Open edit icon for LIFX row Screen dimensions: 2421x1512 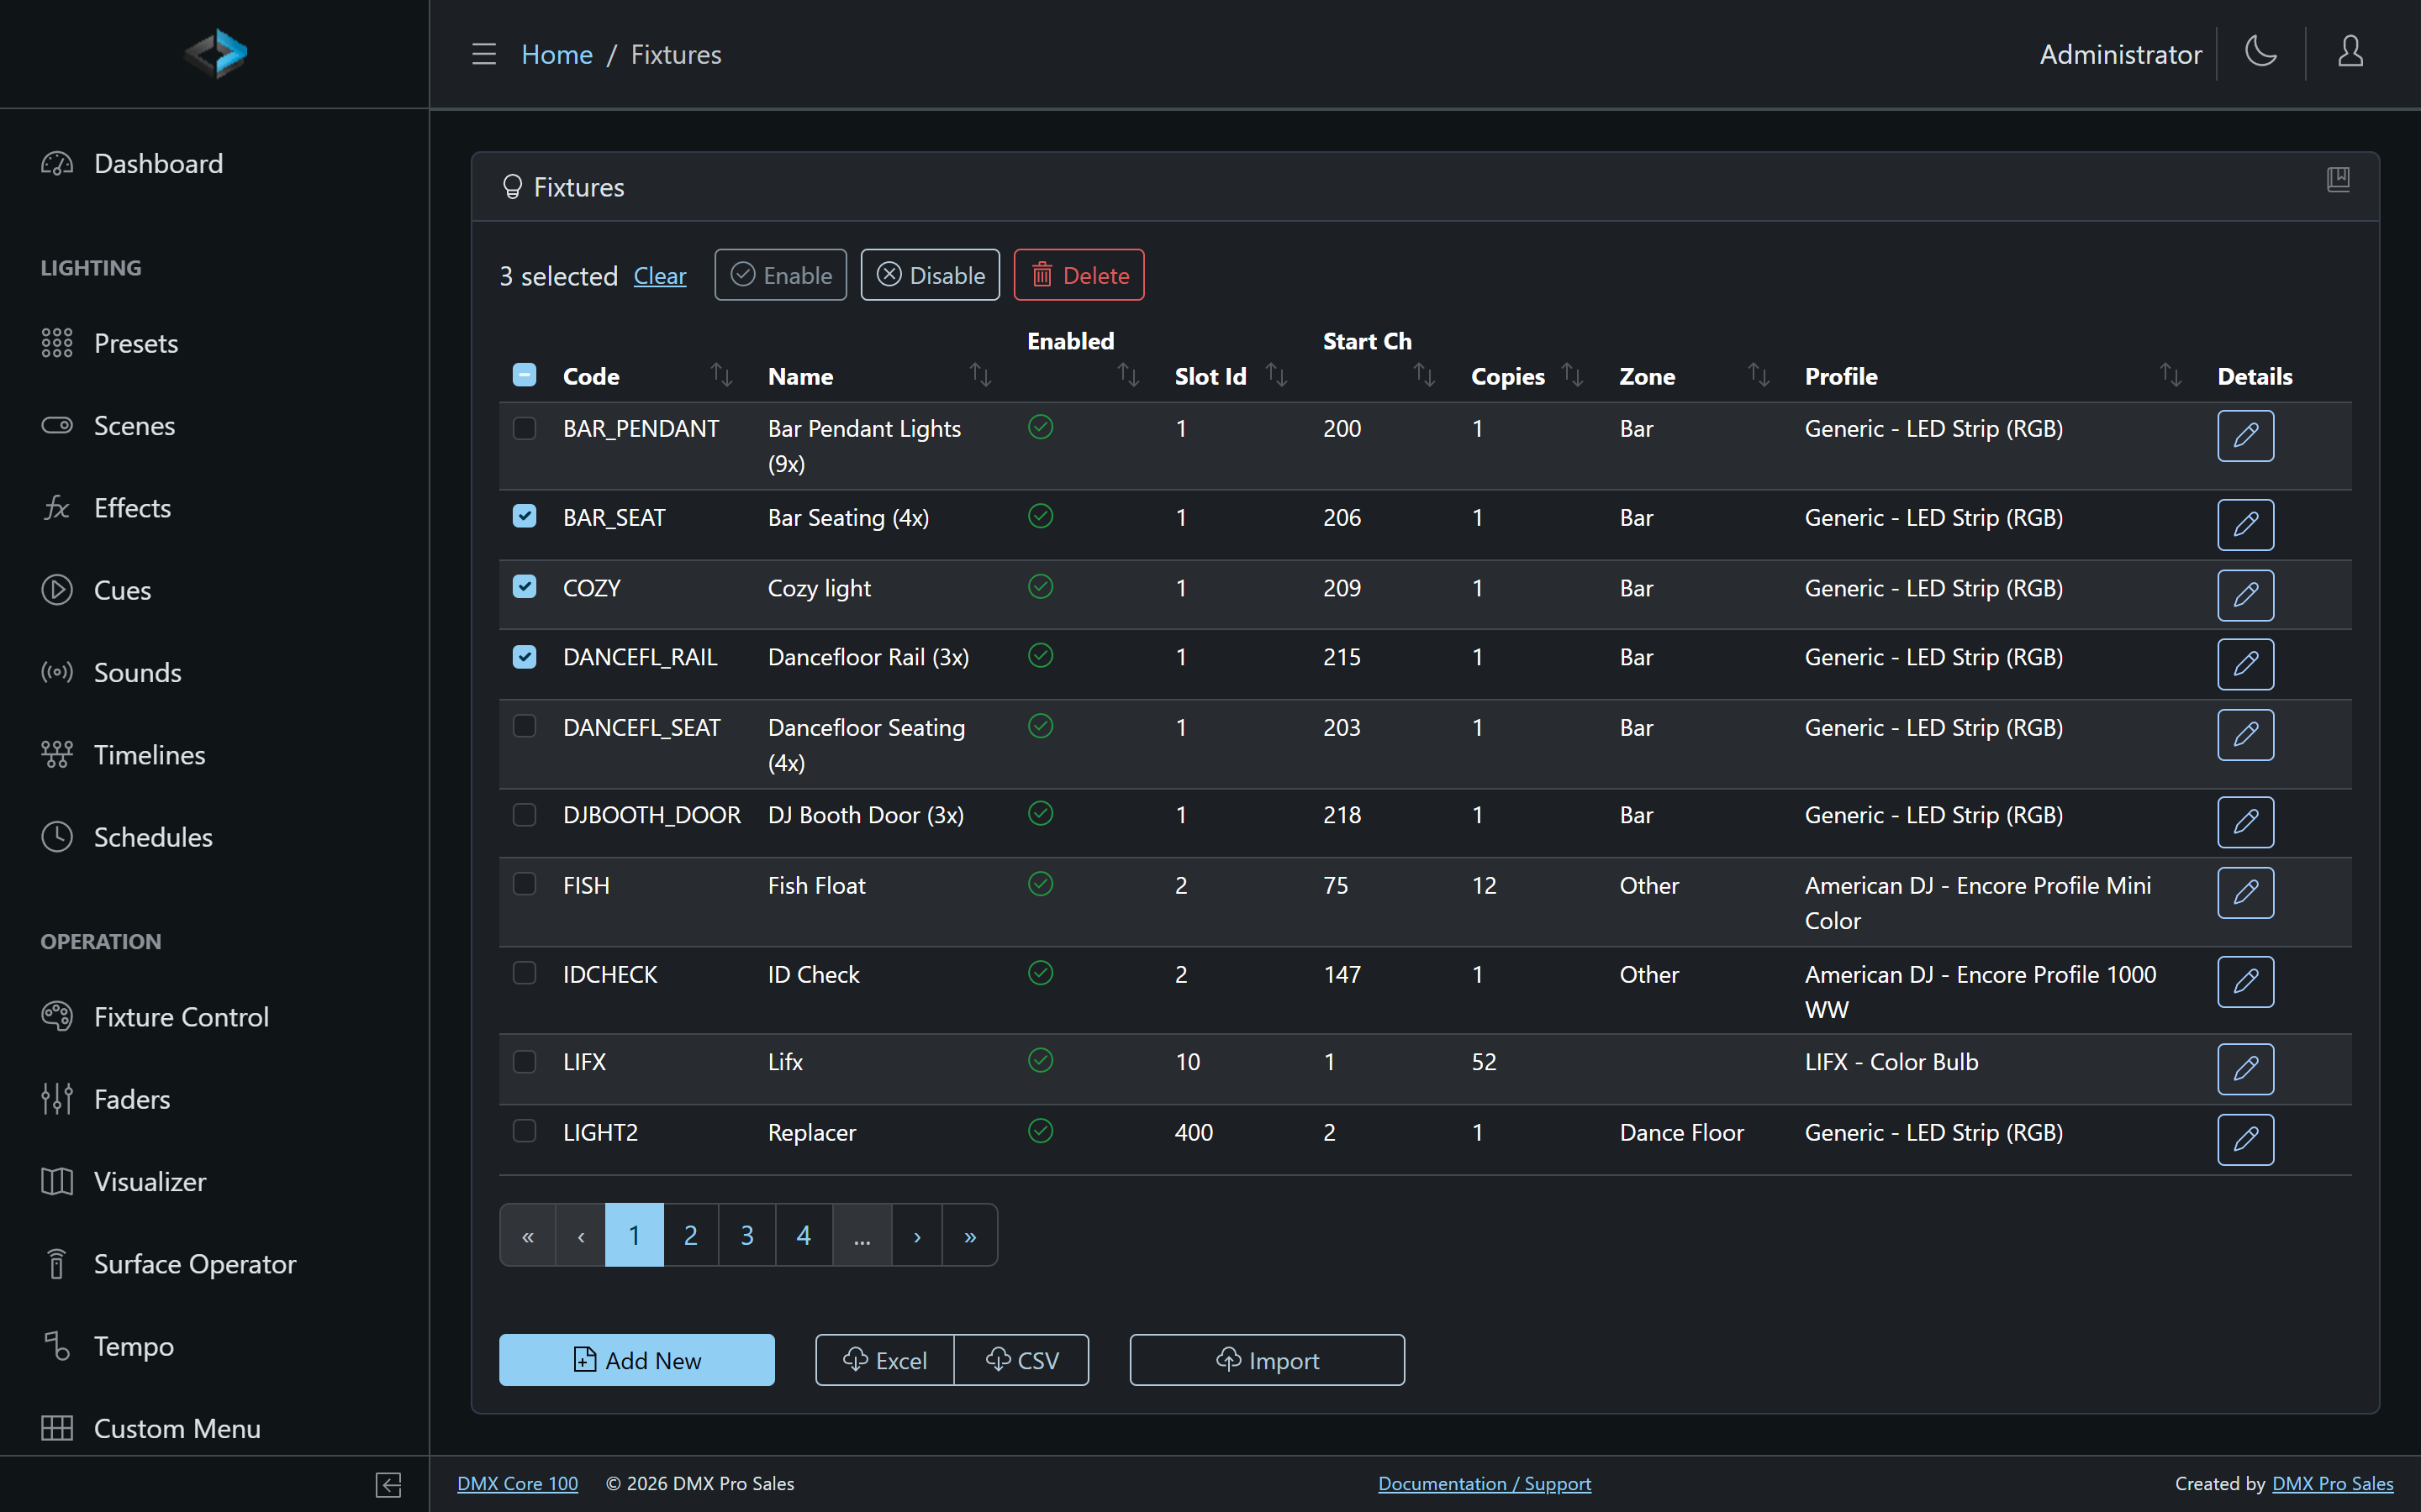tap(2245, 1069)
